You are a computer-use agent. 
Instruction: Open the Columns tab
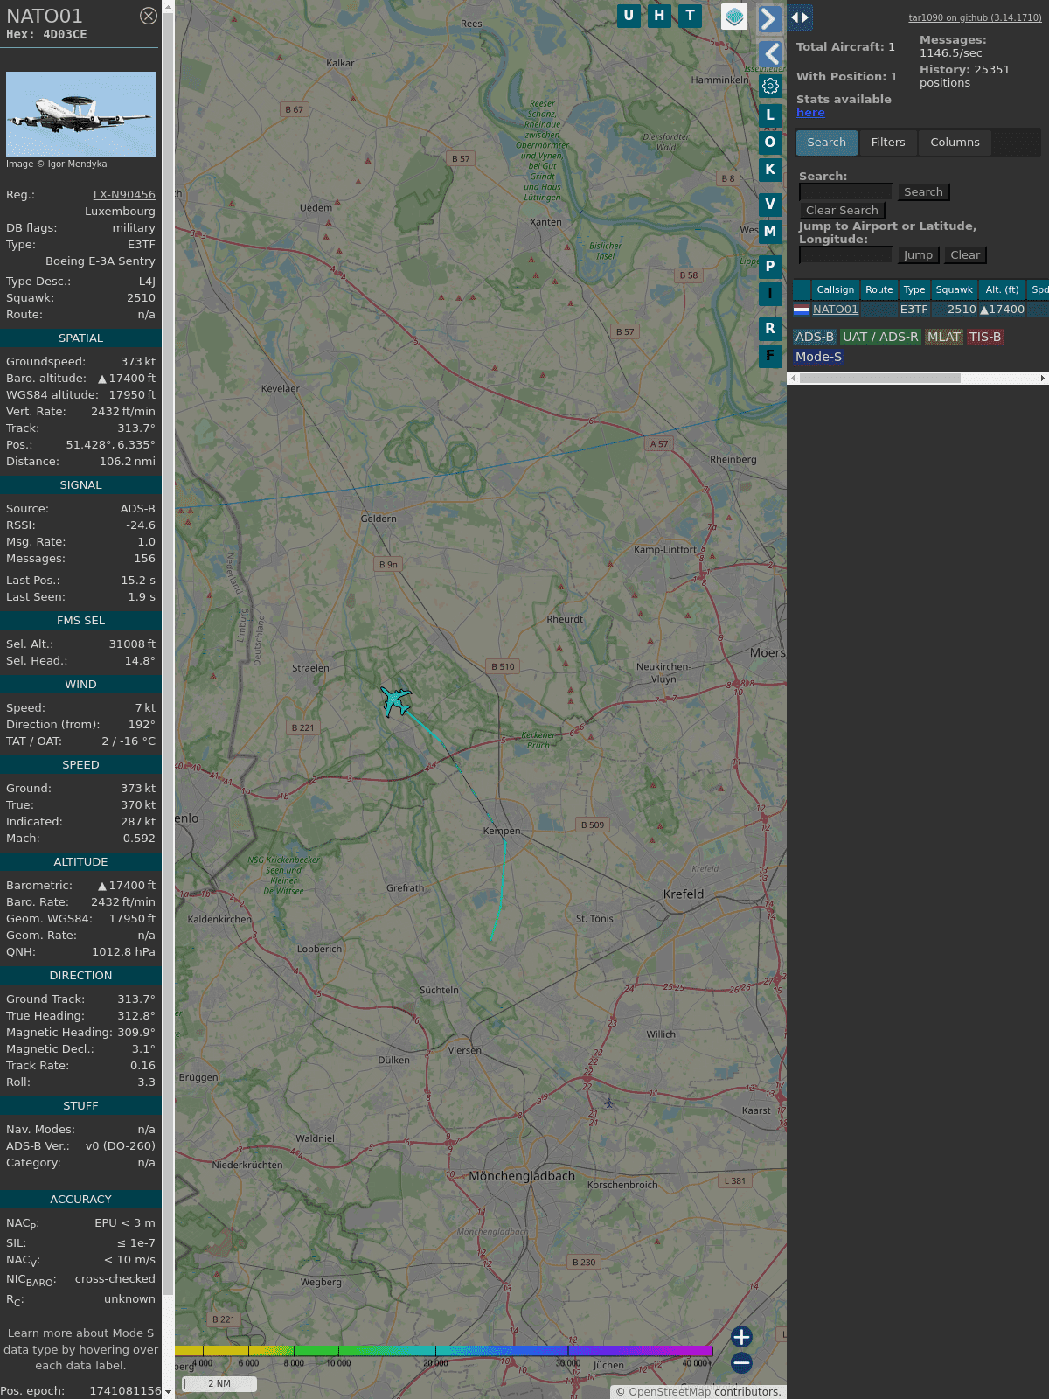[955, 143]
